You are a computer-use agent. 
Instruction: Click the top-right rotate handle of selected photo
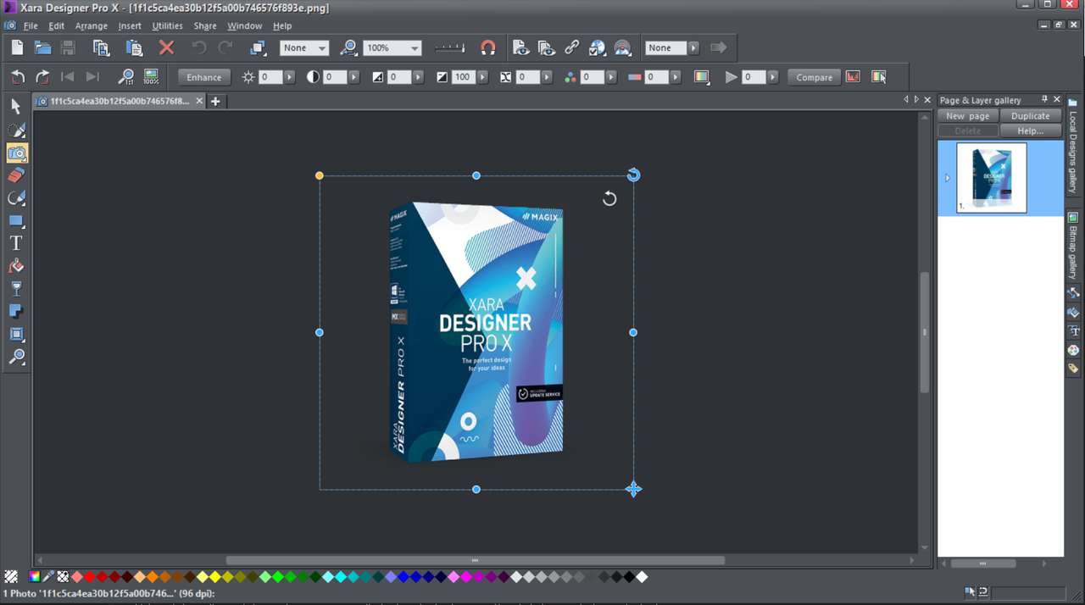coord(633,175)
